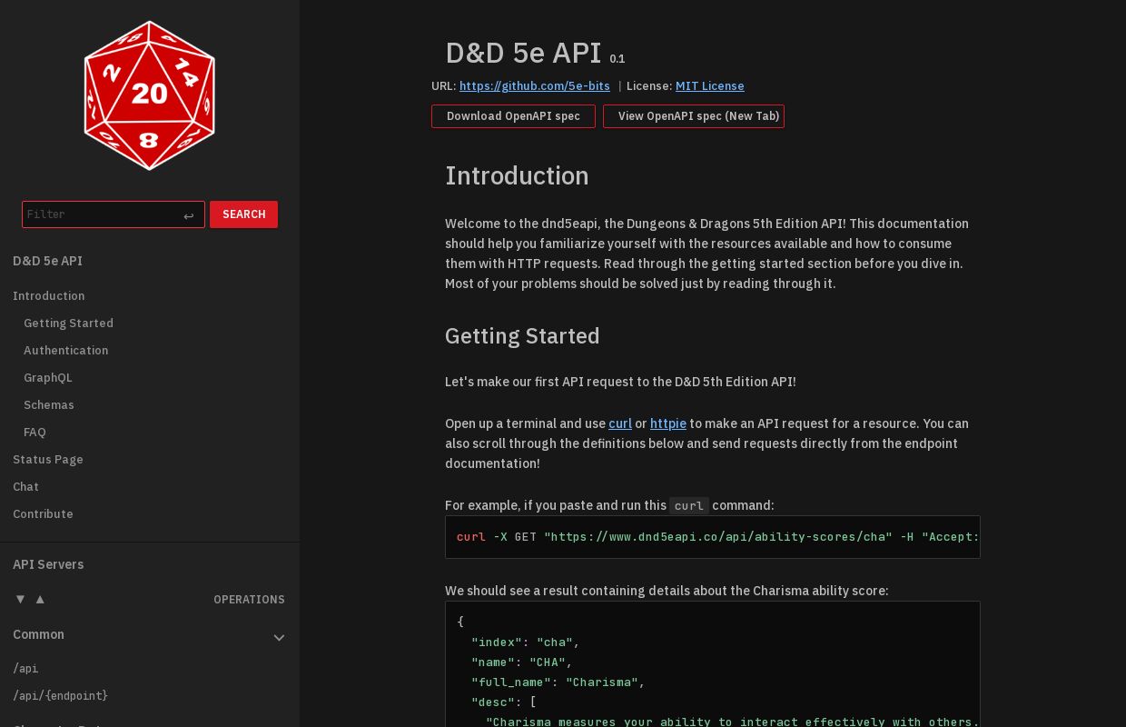Open Chat sidebar item
The width and height of the screenshot is (1126, 727).
pos(25,487)
